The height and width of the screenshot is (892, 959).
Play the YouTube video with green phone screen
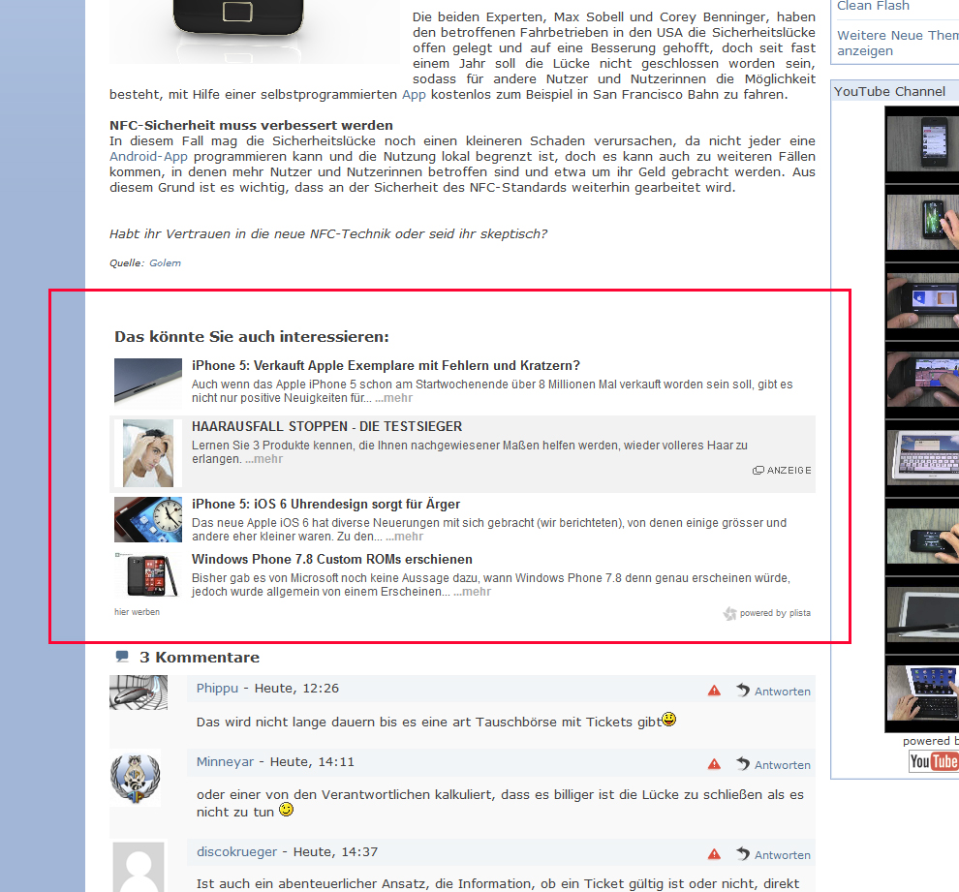pos(922,223)
